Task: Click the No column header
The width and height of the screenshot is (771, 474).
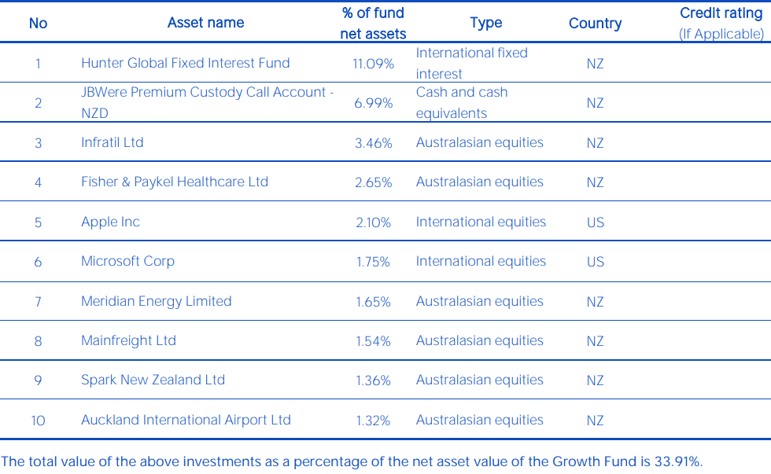Action: click(x=38, y=24)
